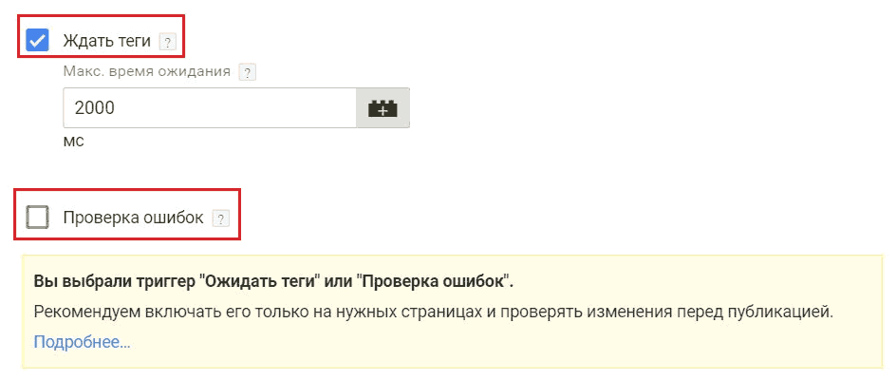Viewport: 896px width, 380px height.
Task: Click the "Ждать теги" label text
Action: pos(107,41)
